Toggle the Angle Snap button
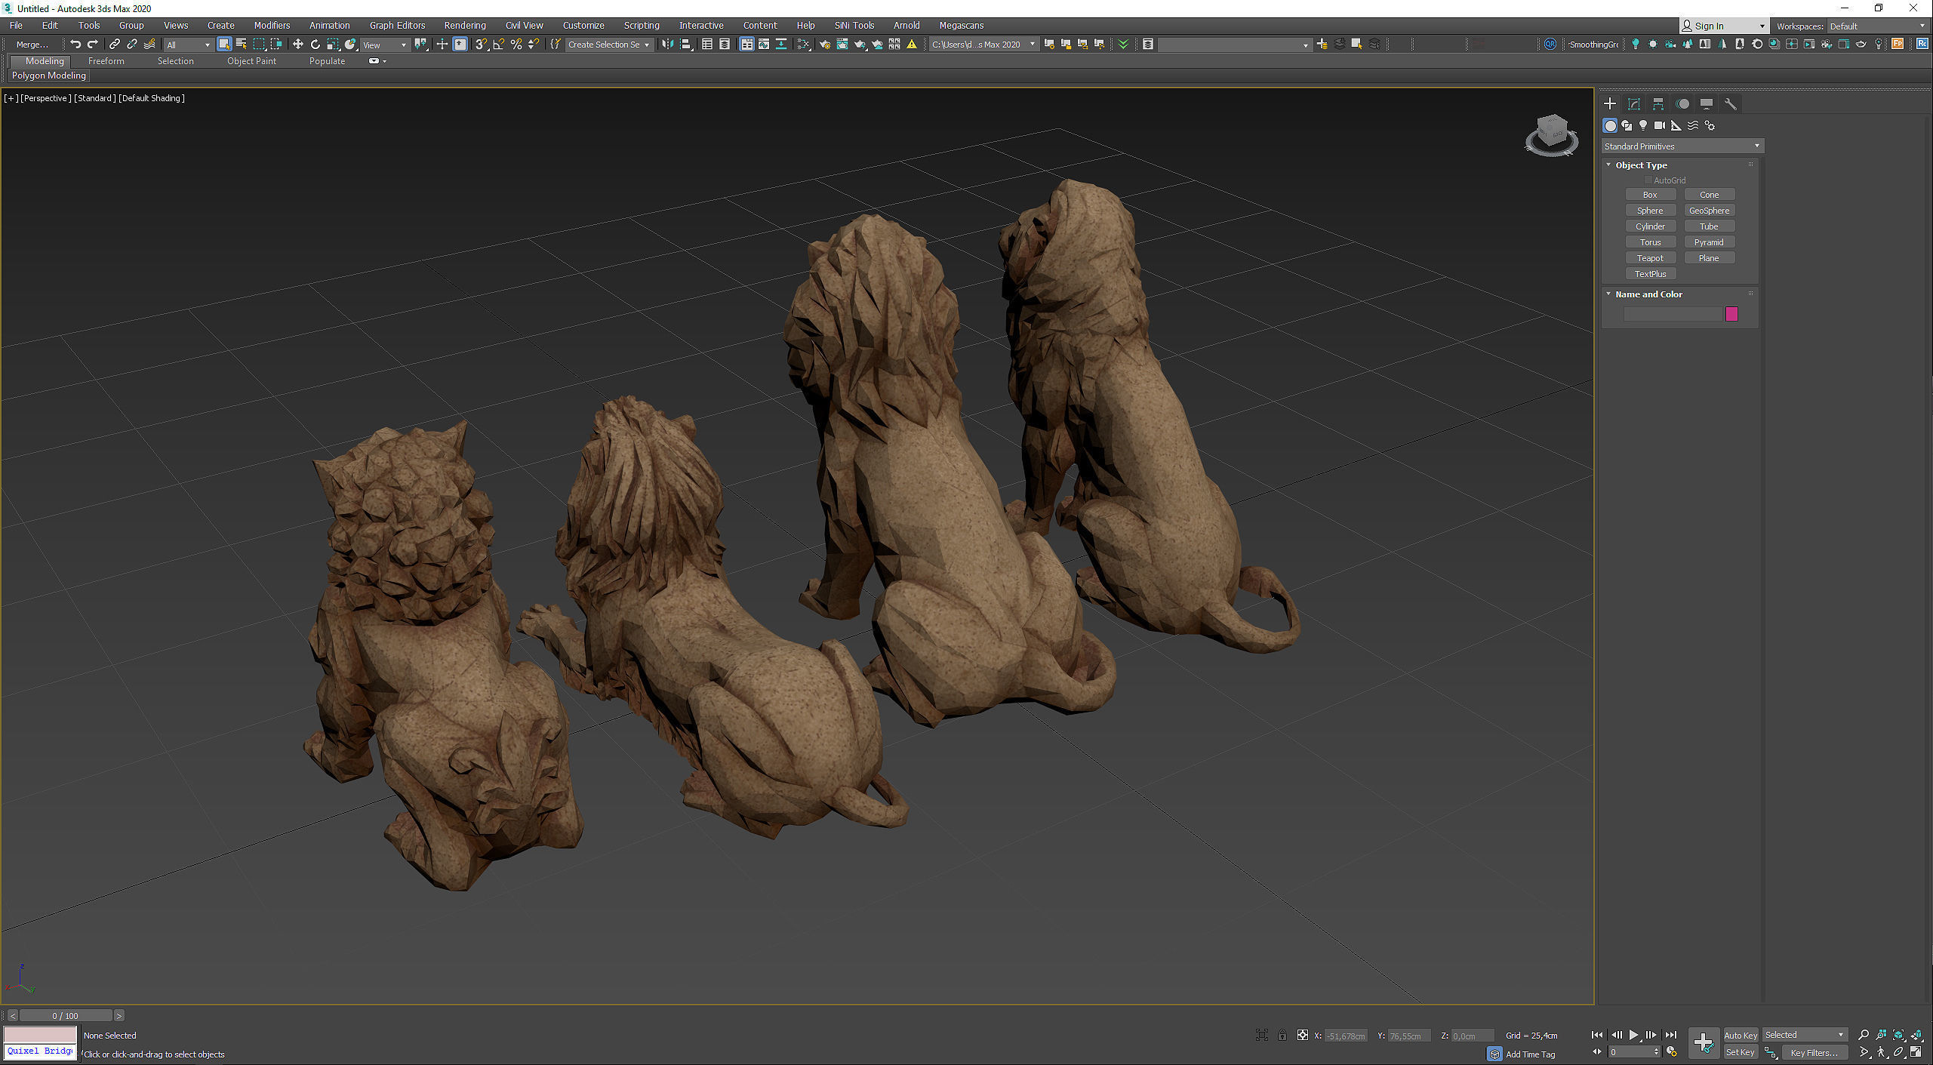Screen dimensions: 1933x1065 point(498,45)
